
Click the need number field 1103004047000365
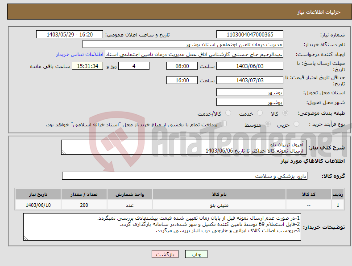tap(250, 35)
